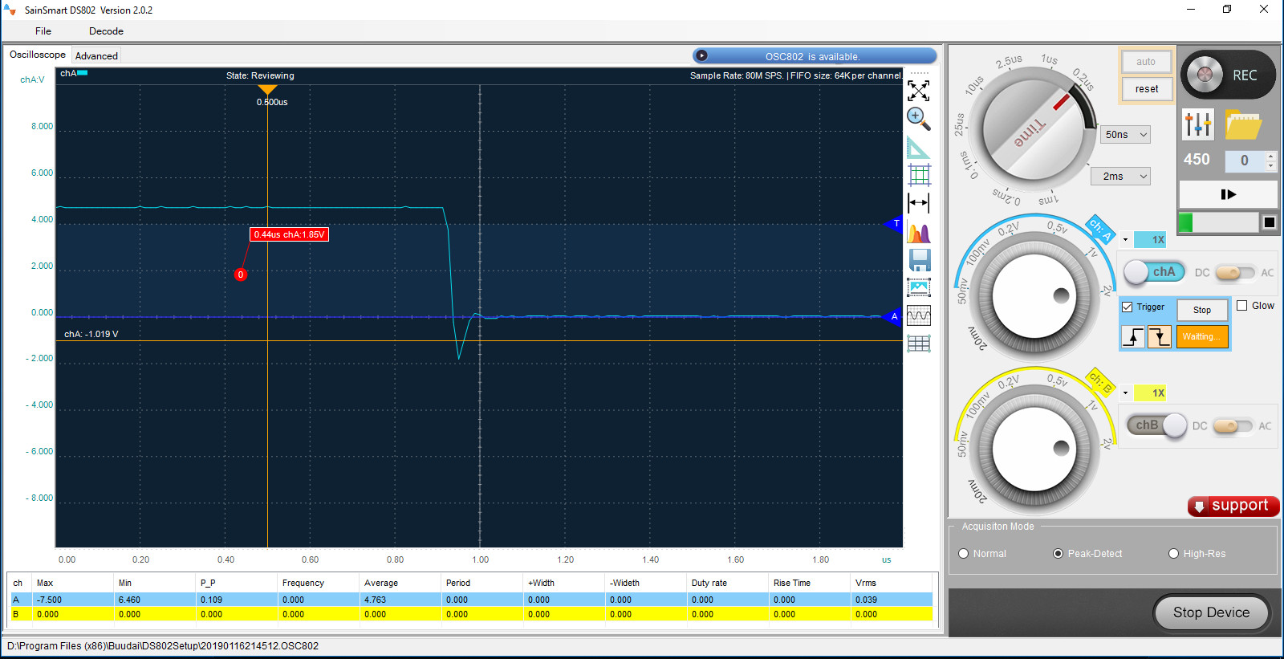
Task: Uncheck the Trigger checkbox
Action: click(x=1127, y=307)
